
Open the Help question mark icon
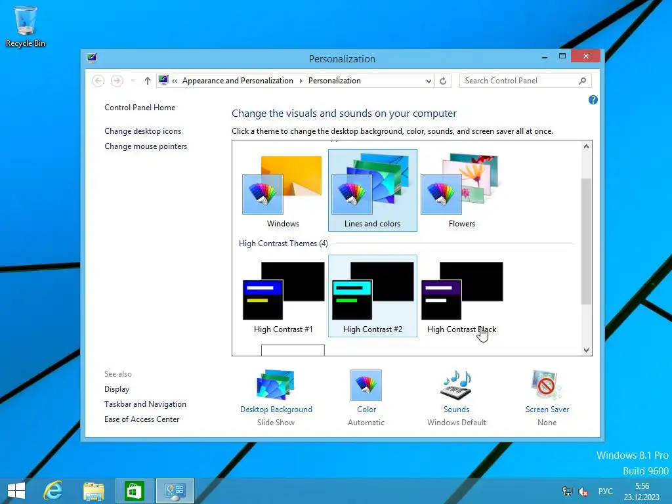(x=593, y=100)
